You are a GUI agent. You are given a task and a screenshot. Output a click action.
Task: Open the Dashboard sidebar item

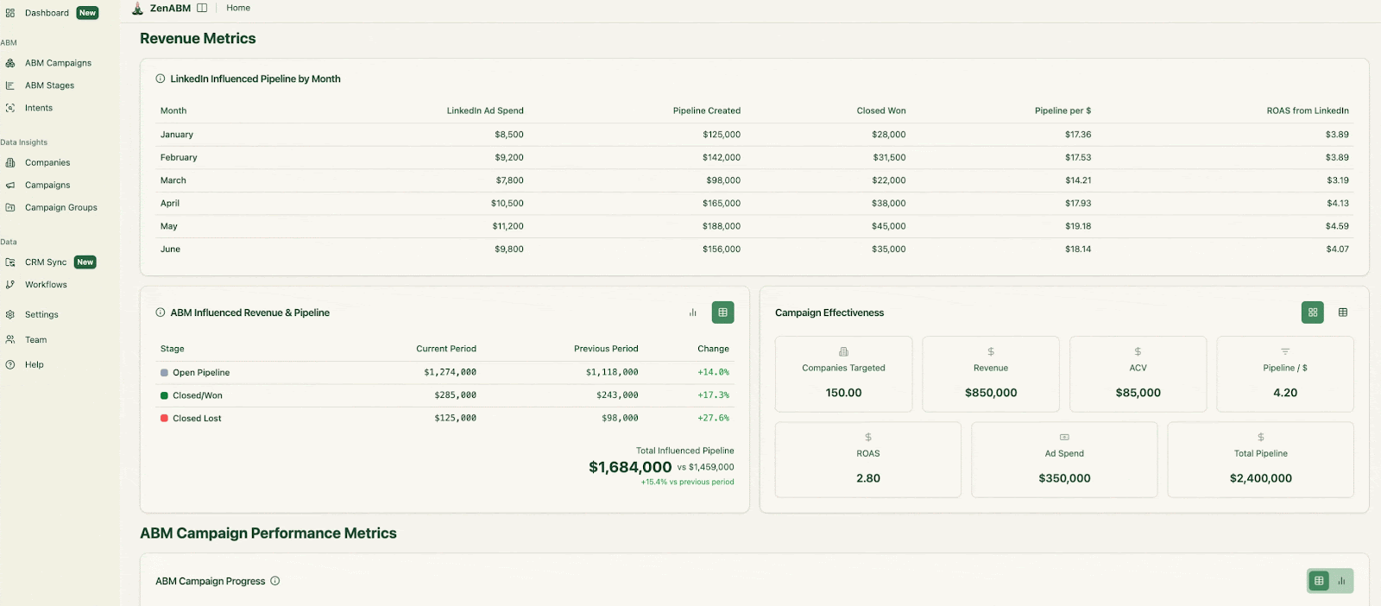pyautogui.click(x=47, y=13)
